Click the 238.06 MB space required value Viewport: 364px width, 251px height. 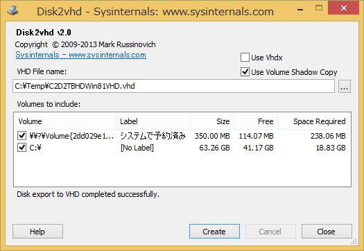point(328,136)
